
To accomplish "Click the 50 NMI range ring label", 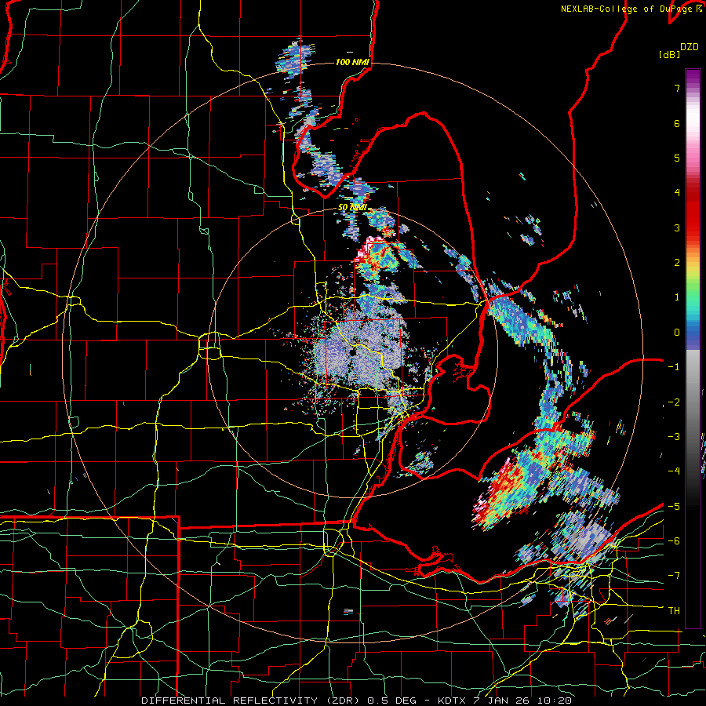I will tap(352, 208).
